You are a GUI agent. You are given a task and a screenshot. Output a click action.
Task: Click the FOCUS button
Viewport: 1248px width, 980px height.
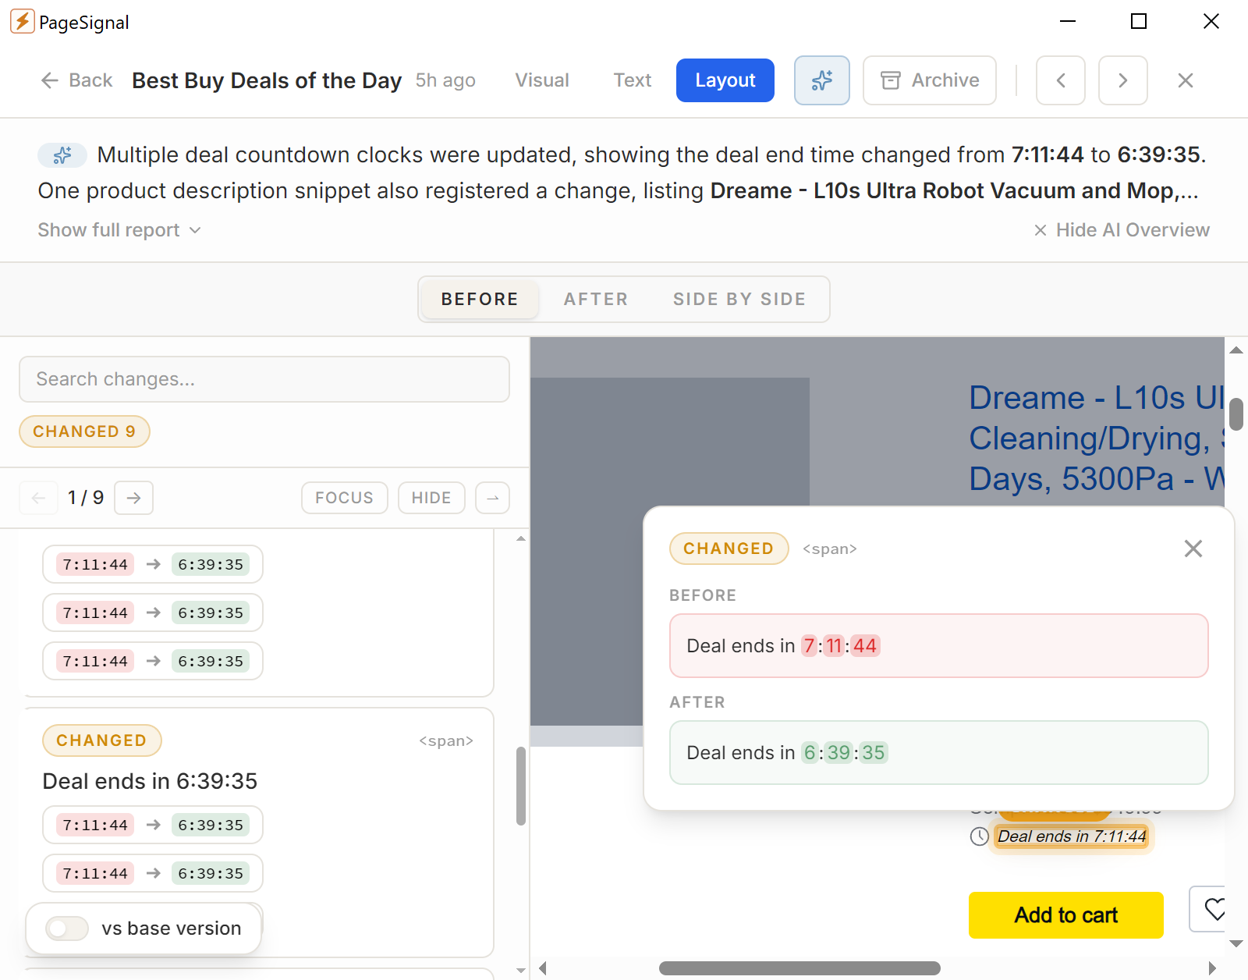point(345,498)
